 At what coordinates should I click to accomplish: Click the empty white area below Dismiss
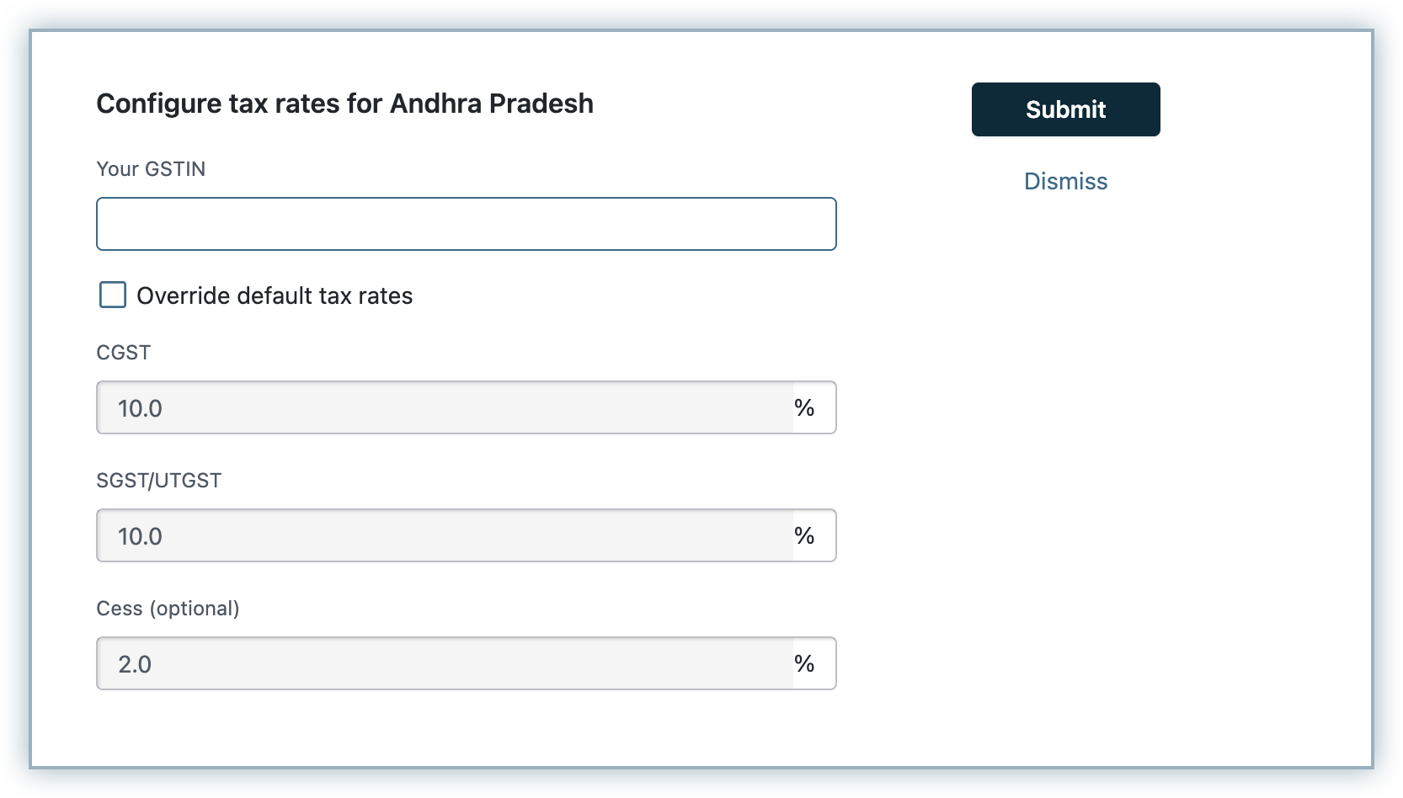pyautogui.click(x=1095, y=463)
